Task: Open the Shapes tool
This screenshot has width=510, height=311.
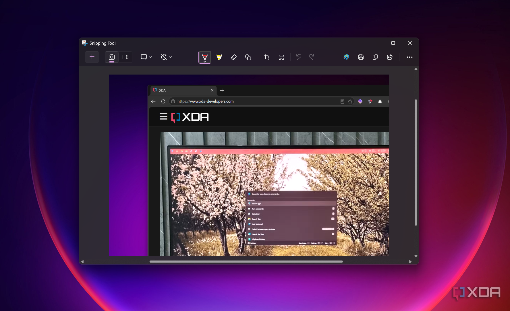Action: click(248, 57)
